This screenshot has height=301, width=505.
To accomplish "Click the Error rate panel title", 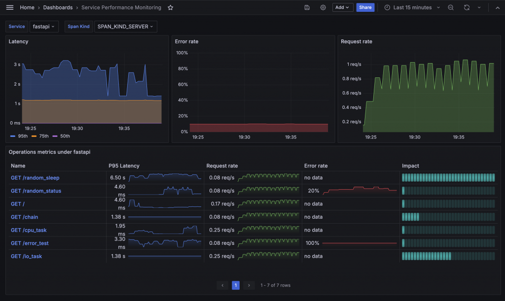I will [x=186, y=41].
